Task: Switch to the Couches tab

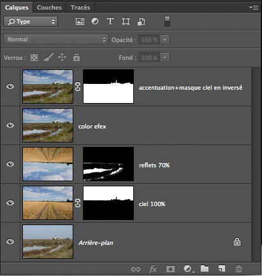Action: pos(49,8)
